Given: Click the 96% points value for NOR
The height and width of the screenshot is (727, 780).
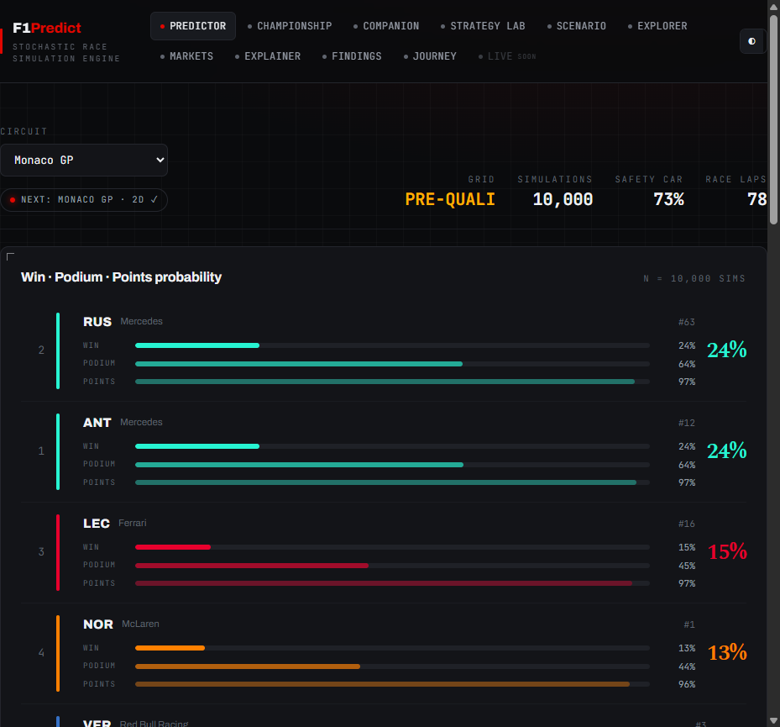Looking at the screenshot, I should [x=687, y=684].
